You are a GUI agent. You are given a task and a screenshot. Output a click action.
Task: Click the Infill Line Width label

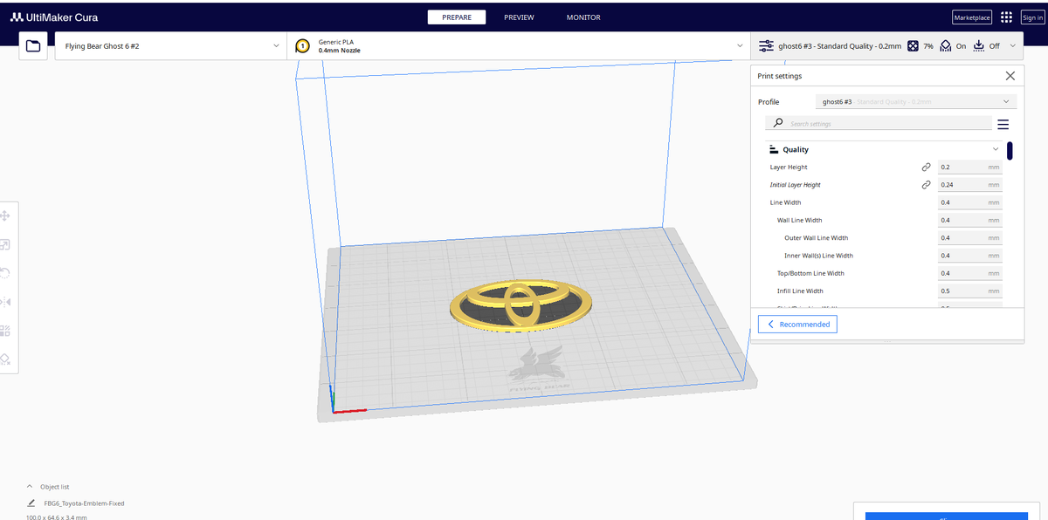click(800, 291)
